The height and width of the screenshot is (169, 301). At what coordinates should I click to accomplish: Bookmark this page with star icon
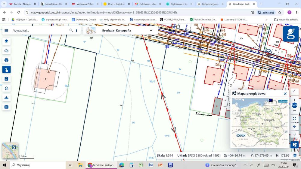(x=280, y=12)
